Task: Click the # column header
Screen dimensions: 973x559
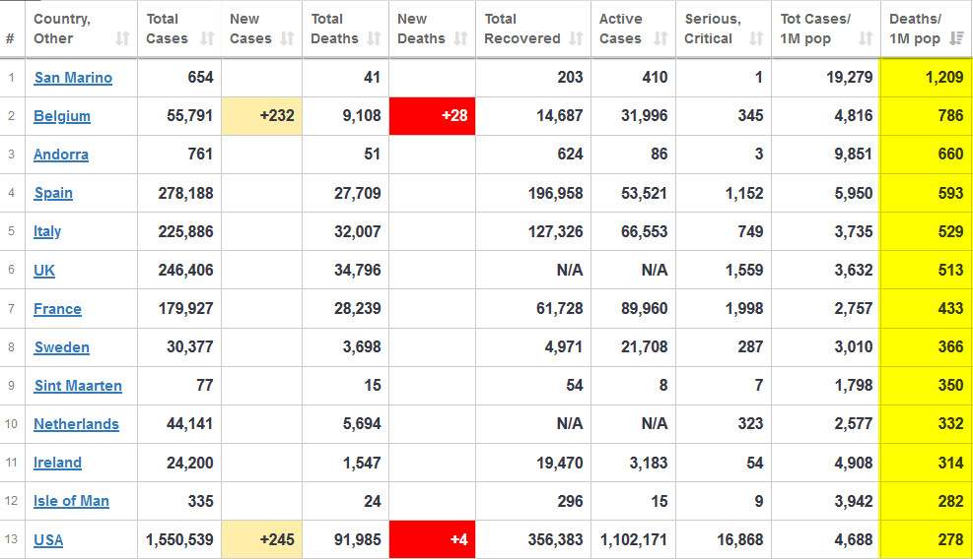Action: [x=10, y=39]
